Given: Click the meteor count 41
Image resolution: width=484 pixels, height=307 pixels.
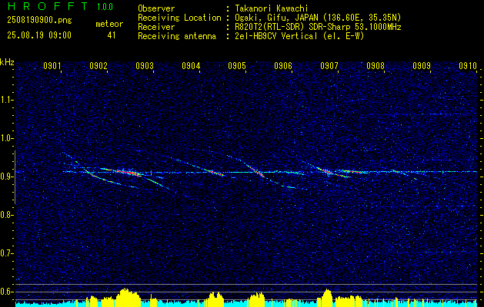Looking at the screenshot, I should [112, 35].
